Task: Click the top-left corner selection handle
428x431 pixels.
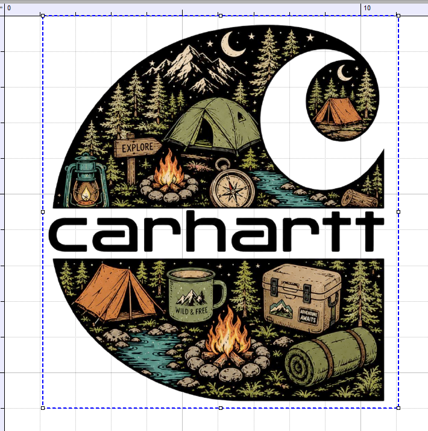Action: click(x=43, y=16)
